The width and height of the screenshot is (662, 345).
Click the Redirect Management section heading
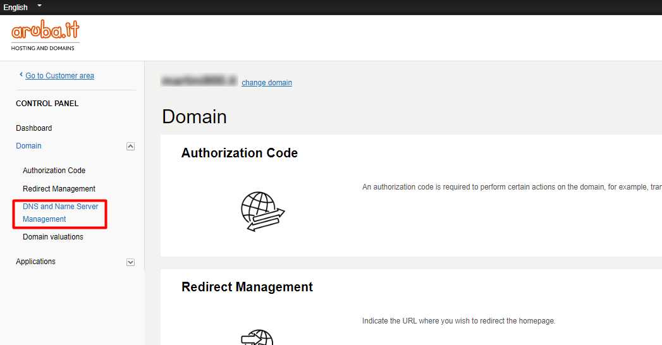point(247,287)
